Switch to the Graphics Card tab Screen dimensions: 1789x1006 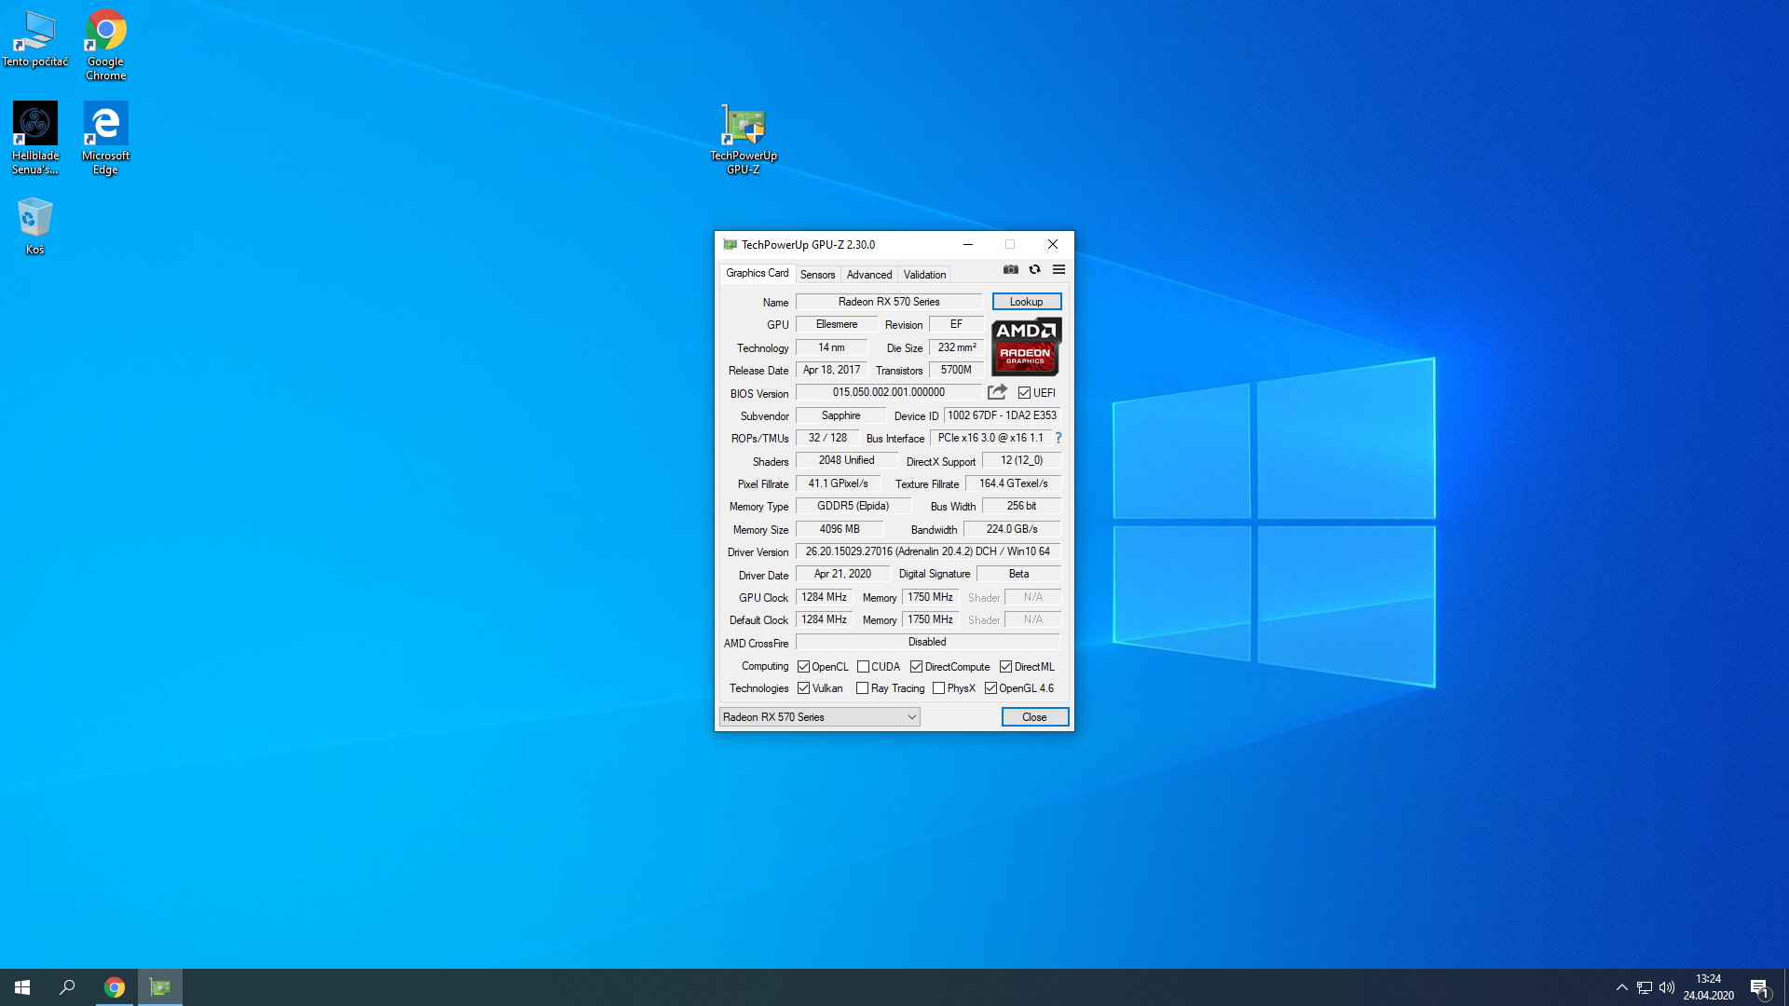coord(757,273)
